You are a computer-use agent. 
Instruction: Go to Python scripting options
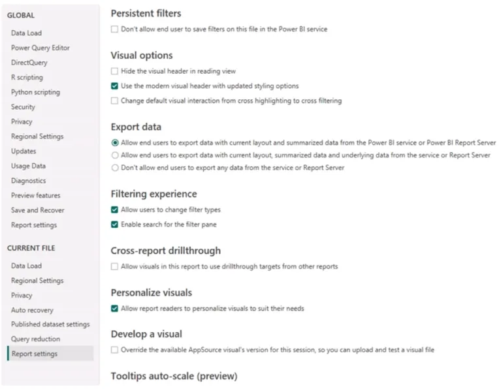point(35,92)
